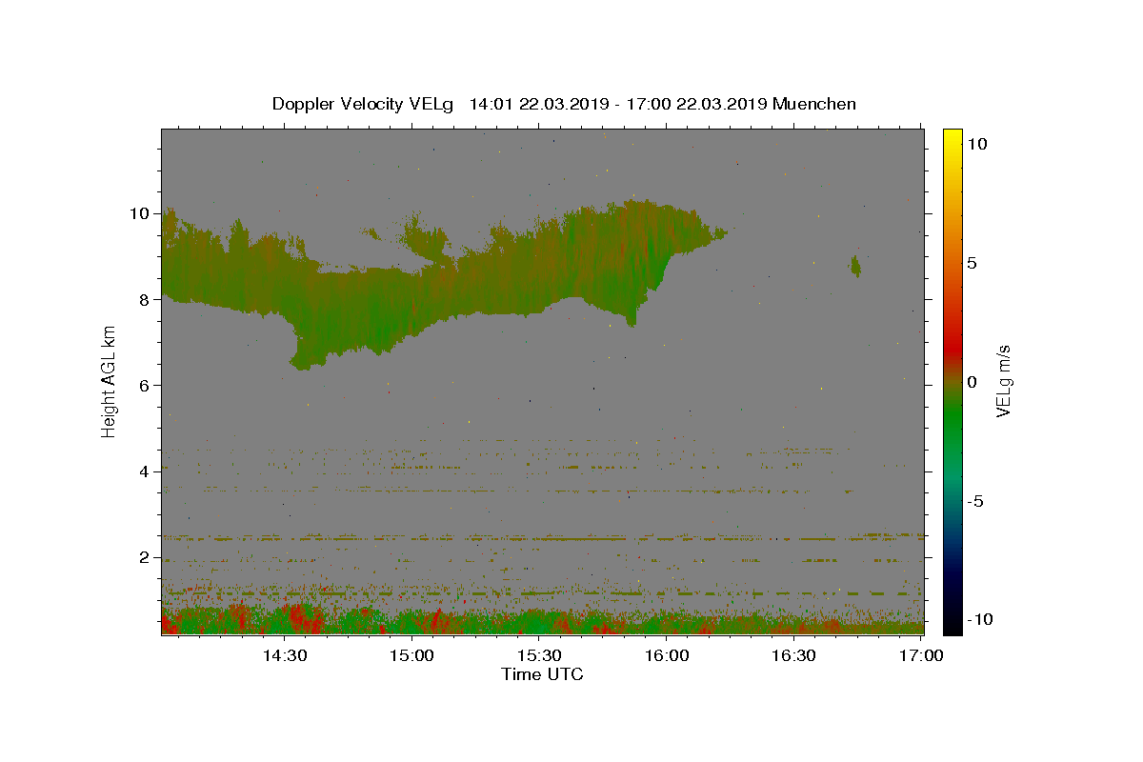Click the small isolated cloud patch near 16:45

(855, 266)
